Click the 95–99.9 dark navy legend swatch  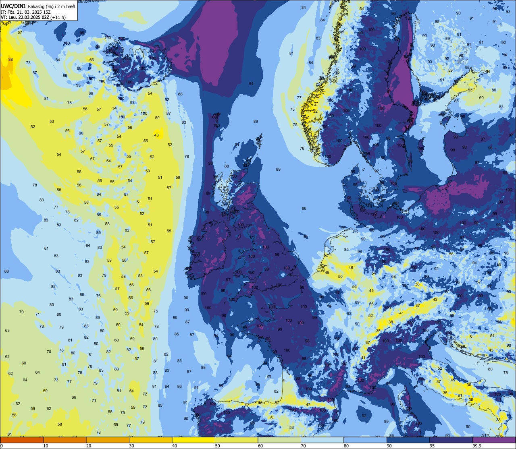pos(451,440)
